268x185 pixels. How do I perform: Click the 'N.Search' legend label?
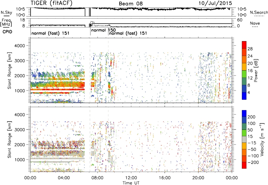click(259, 12)
